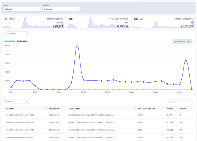Toggle the SLIDE VIEWS chart series
This screenshot has width=197, height=141.
pos(21,40)
